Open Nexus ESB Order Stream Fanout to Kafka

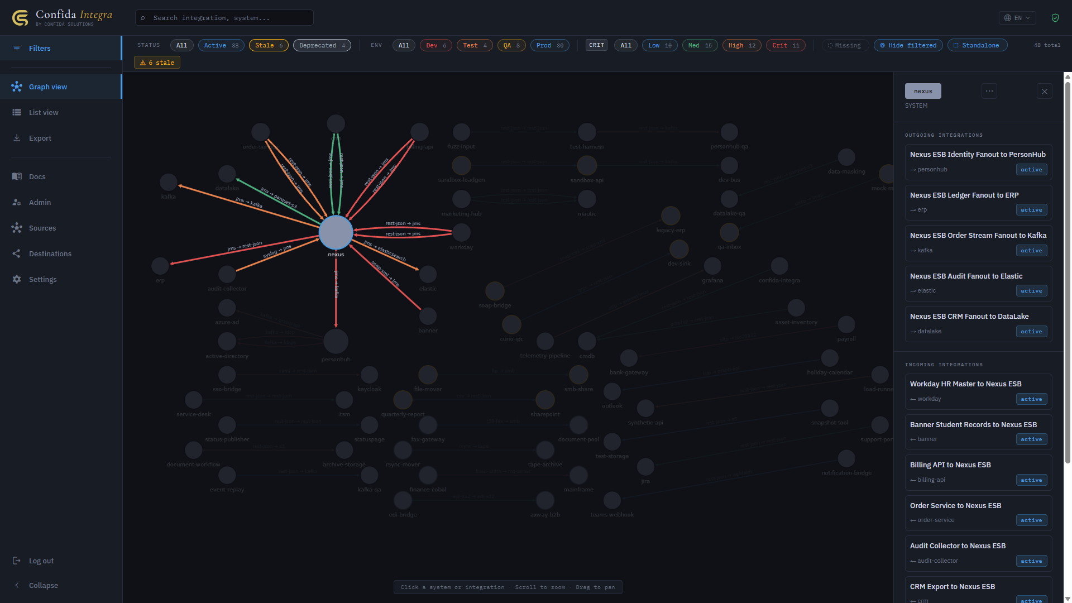[x=978, y=243]
